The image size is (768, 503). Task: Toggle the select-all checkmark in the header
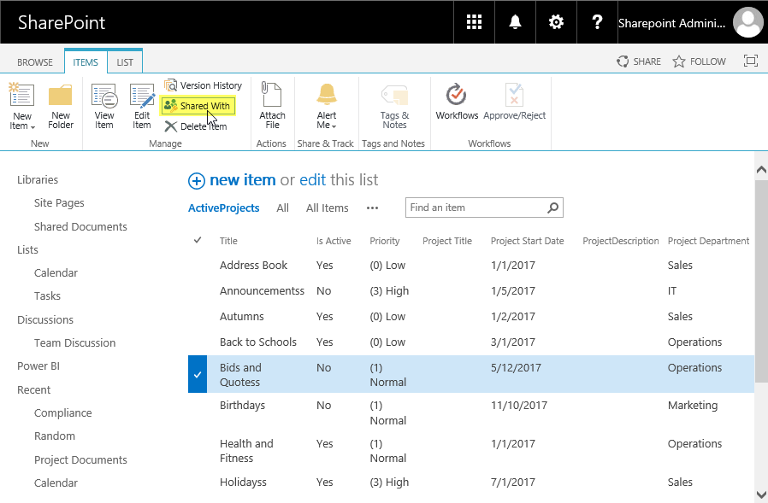pyautogui.click(x=198, y=240)
